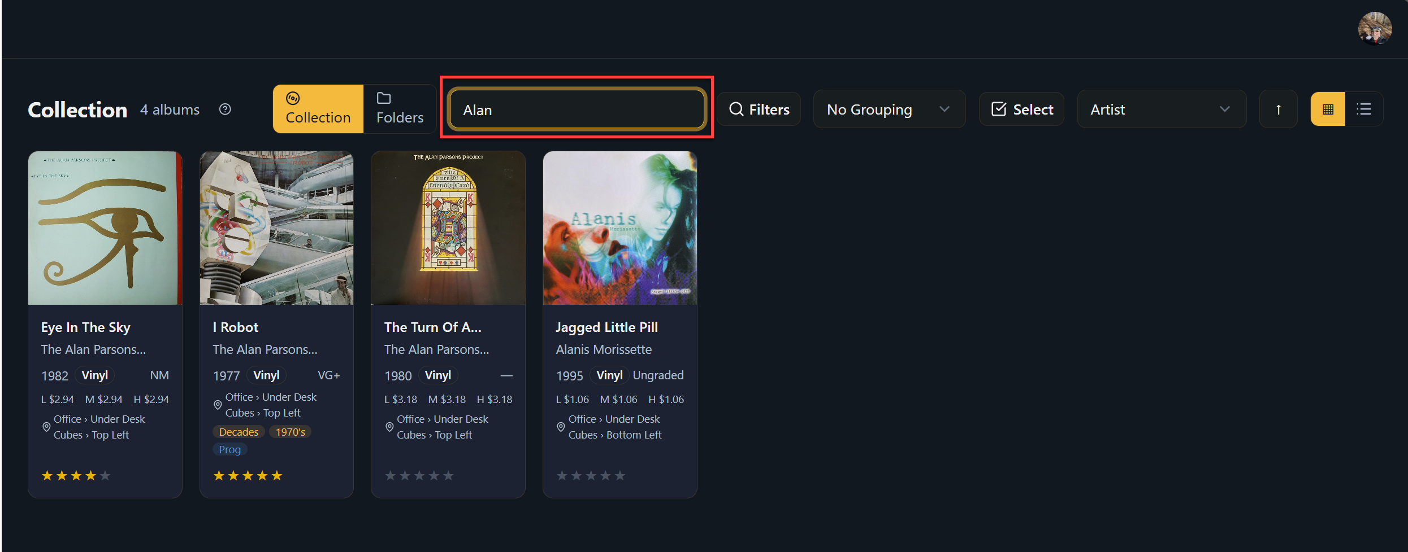Click the 1970's tag on I Robot
1408x552 pixels.
tap(291, 432)
